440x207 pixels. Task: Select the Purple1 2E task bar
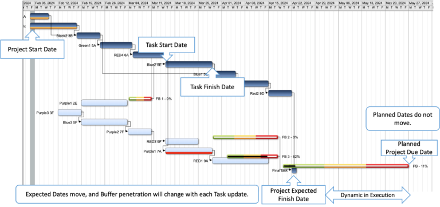(104, 103)
